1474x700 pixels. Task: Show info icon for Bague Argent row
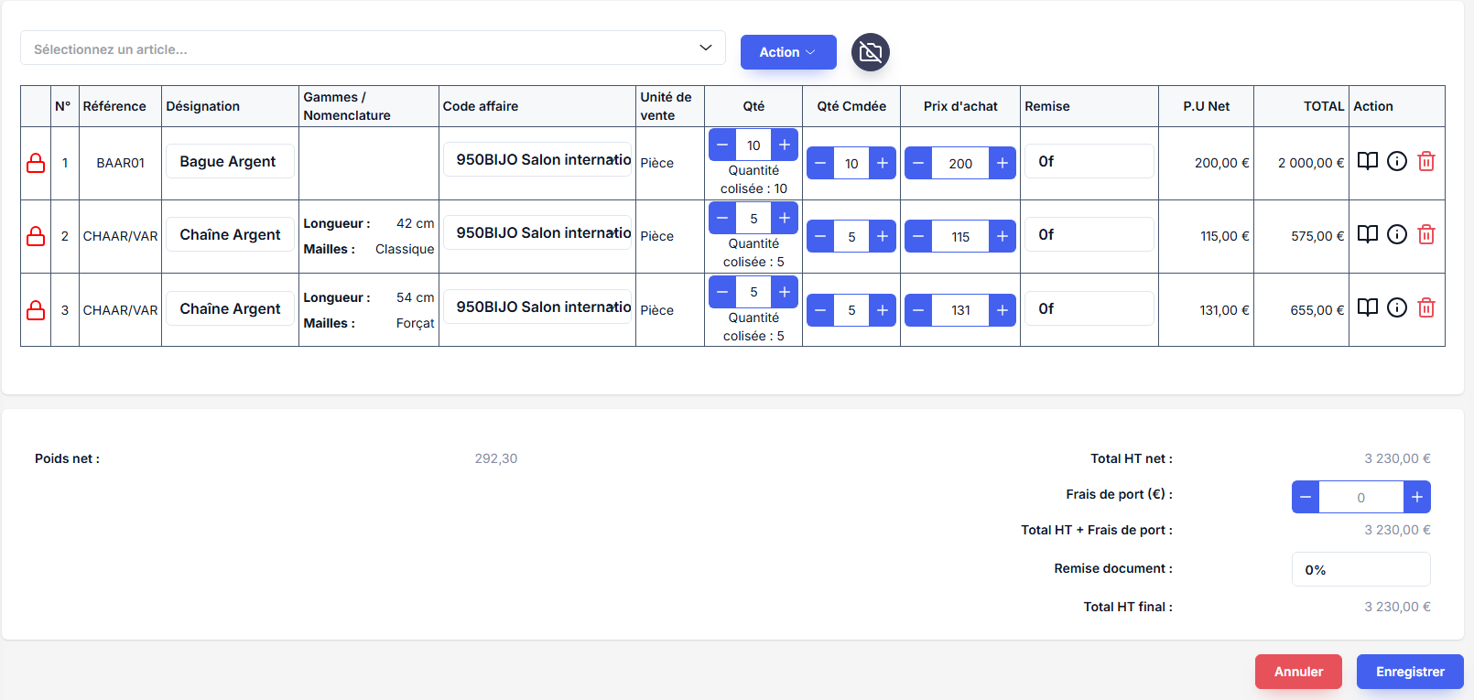pos(1396,162)
